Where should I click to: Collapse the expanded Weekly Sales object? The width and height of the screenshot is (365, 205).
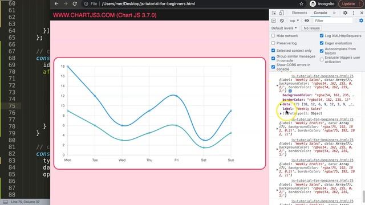(277, 85)
